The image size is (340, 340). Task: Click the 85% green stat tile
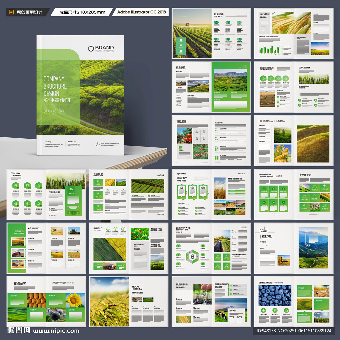(98, 183)
